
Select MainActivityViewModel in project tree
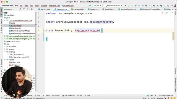point(20,31)
